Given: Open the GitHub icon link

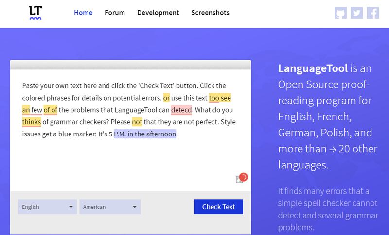Looking at the screenshot, I should coord(342,13).
